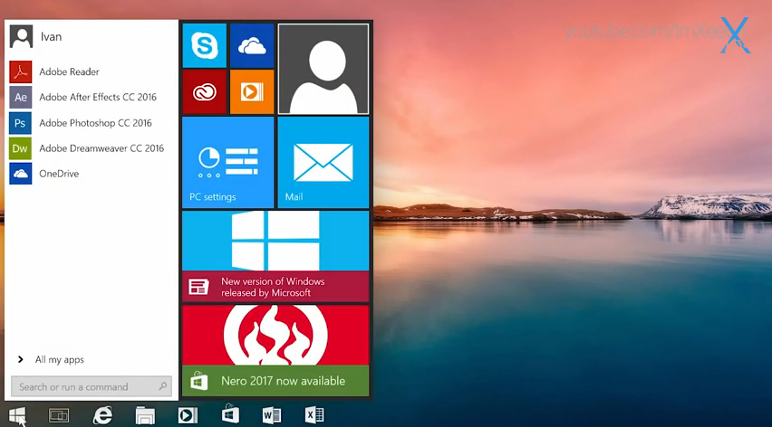Launch Internet Explorer from the taskbar
Viewport: 772px width, 427px height.
(x=102, y=416)
